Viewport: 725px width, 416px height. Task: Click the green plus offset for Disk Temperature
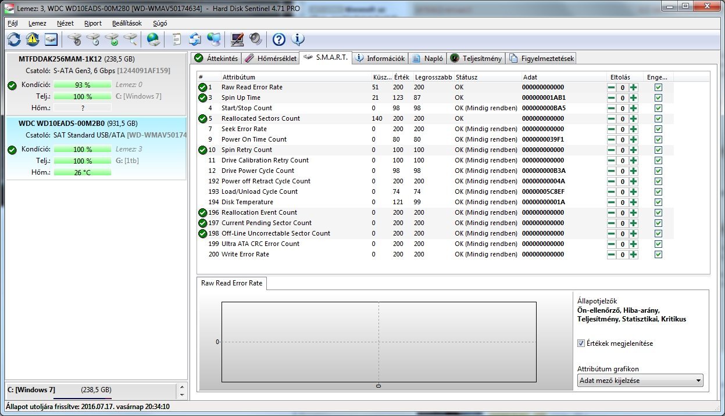(x=633, y=202)
